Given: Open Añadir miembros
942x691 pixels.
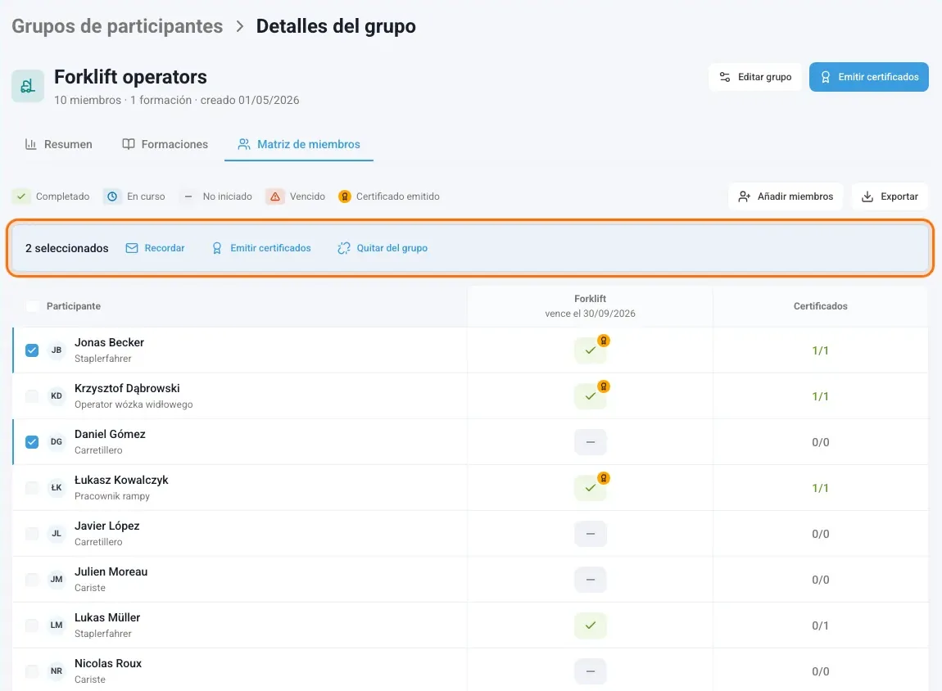Looking at the screenshot, I should point(786,196).
